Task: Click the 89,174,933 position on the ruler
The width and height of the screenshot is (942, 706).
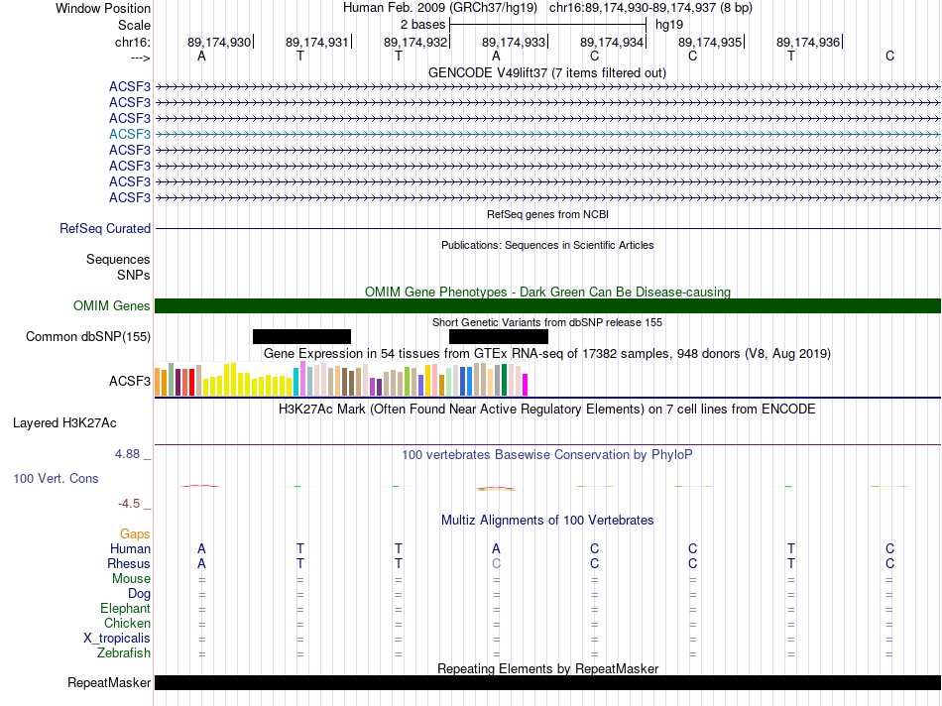Action: (x=514, y=42)
